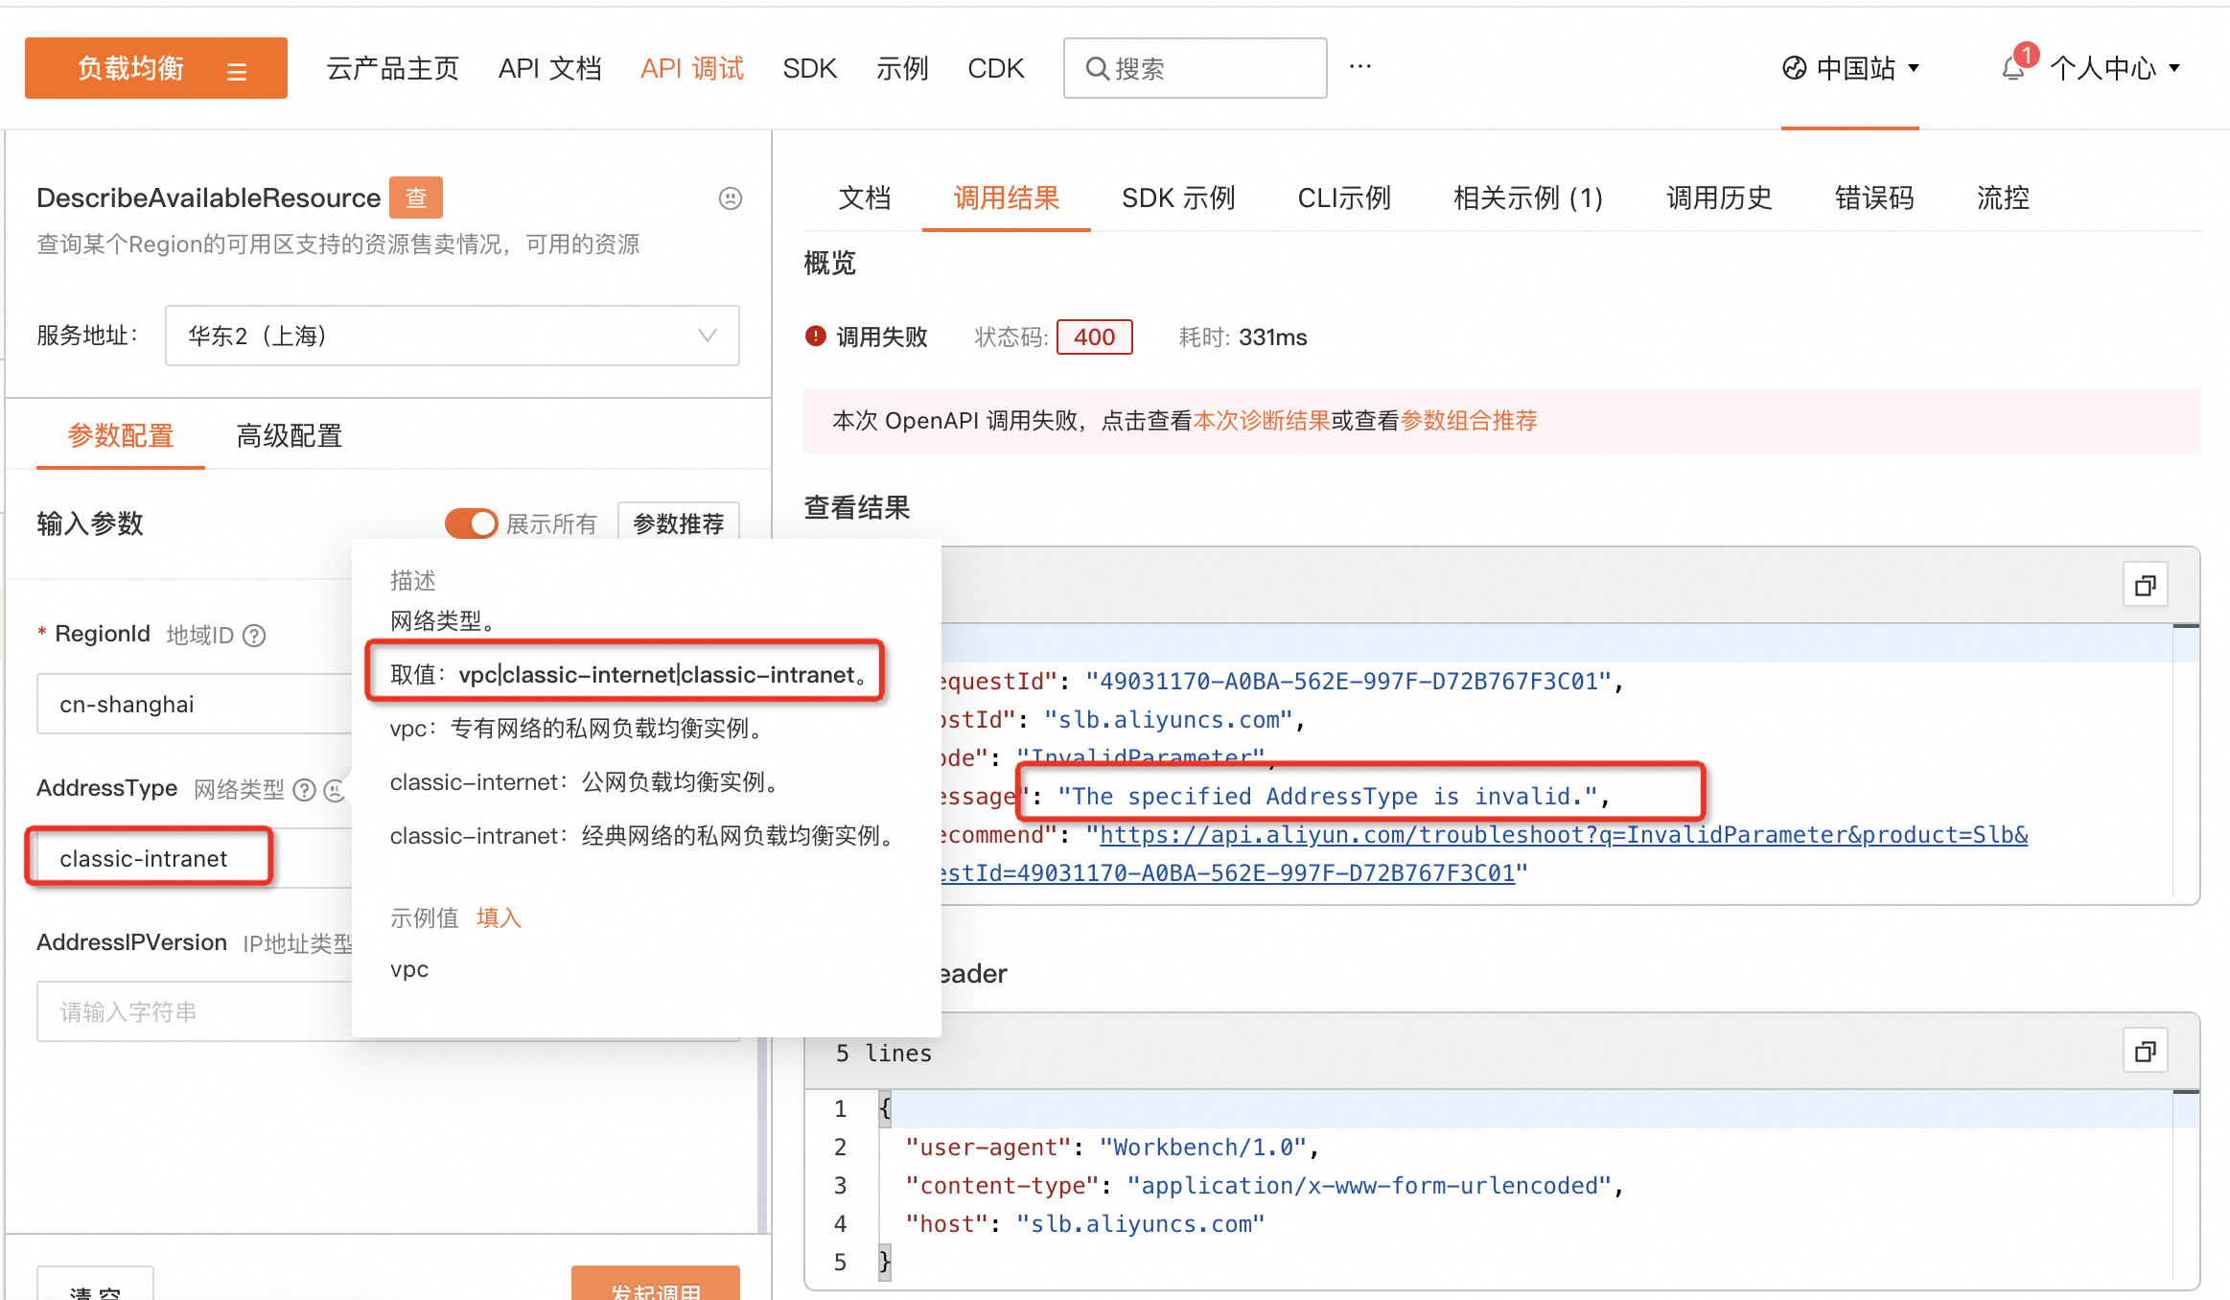Click the 参数推荐 button

pyautogui.click(x=679, y=523)
